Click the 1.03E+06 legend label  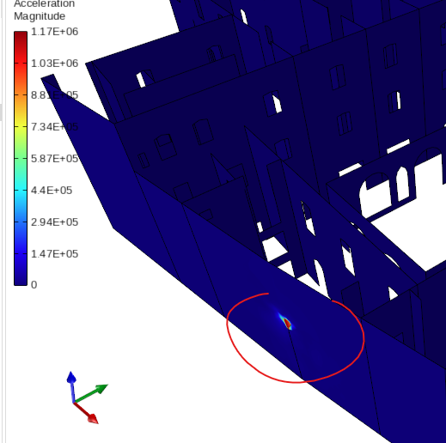pos(54,64)
